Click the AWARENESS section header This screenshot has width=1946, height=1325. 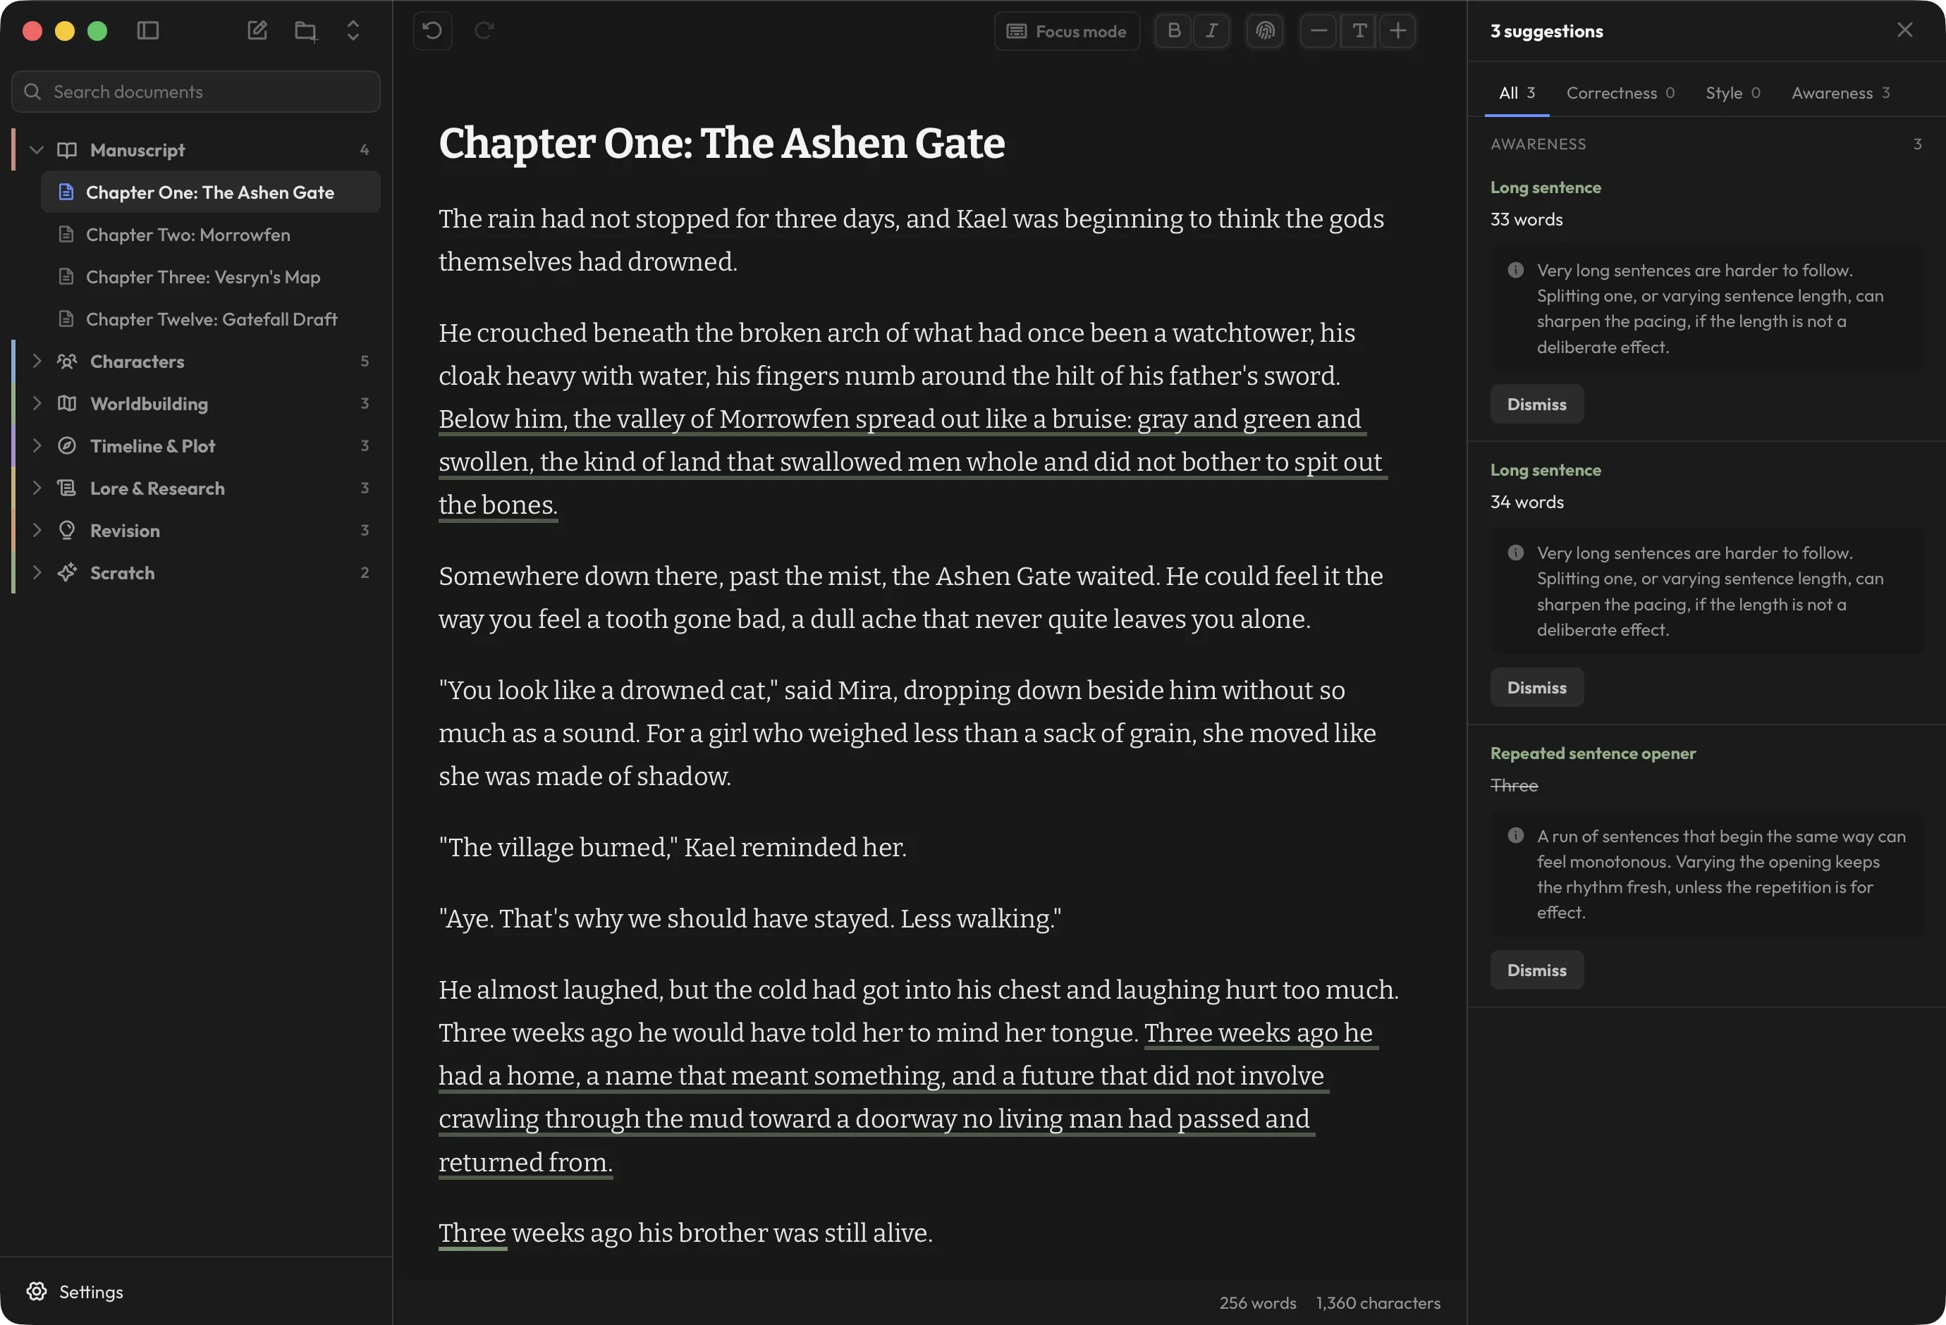coord(1538,144)
